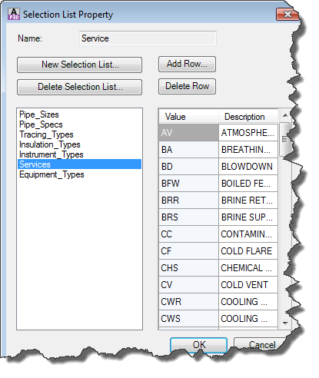Click the table scrollbar down arrow
Viewport: 319px width, 378px height.
coord(285,323)
